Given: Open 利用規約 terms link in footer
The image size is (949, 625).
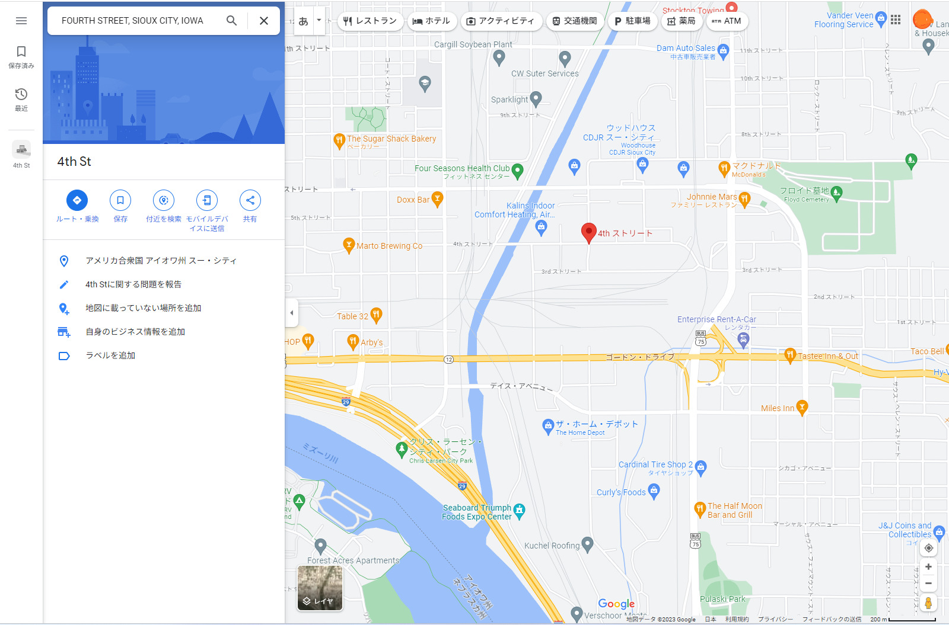Looking at the screenshot, I should tap(737, 619).
